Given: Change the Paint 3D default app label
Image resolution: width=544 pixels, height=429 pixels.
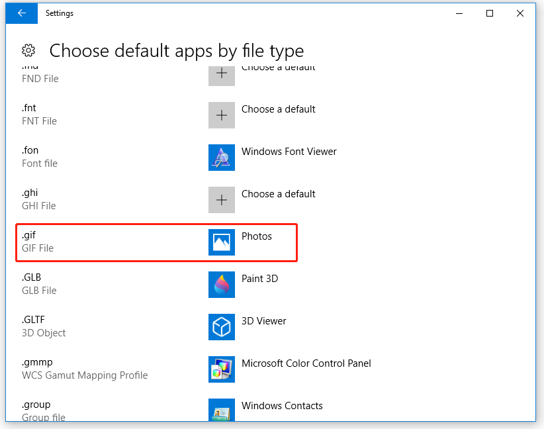Looking at the screenshot, I should 260,279.
